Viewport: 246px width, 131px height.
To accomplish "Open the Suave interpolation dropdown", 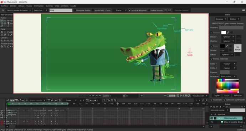I will click(x=71, y=100).
